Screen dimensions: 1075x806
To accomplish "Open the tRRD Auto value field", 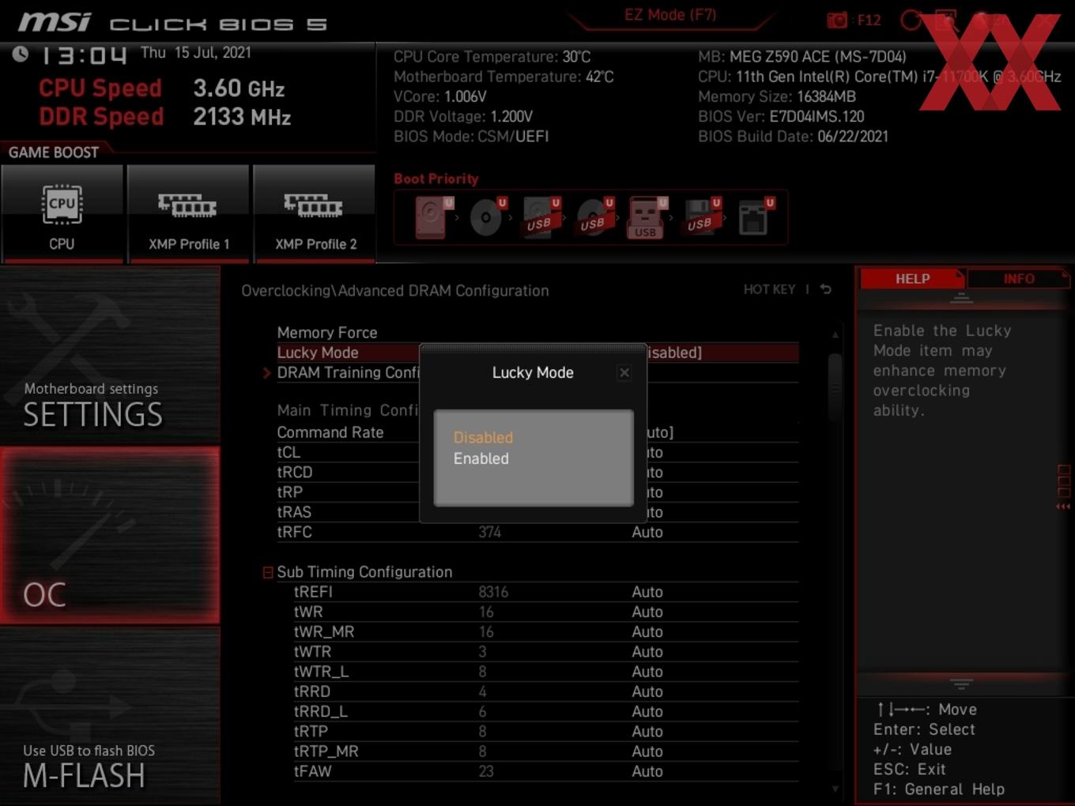I will [647, 691].
